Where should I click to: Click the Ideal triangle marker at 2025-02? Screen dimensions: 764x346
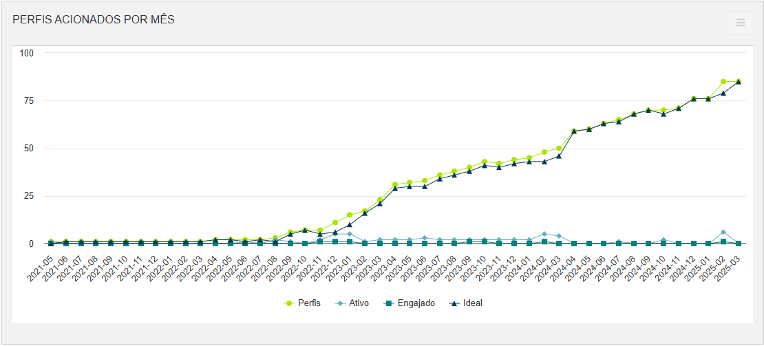tap(723, 93)
